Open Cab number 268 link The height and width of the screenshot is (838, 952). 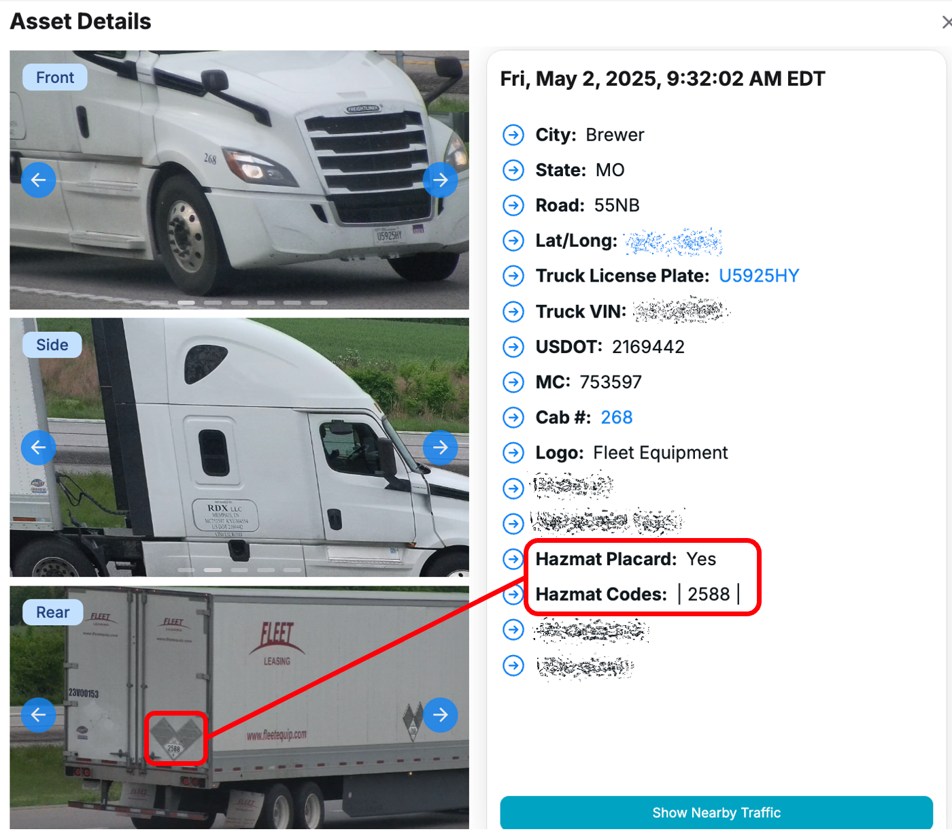coord(617,418)
